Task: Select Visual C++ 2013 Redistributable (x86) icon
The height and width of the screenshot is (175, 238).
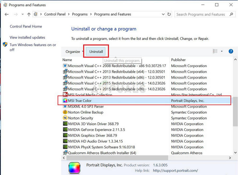Action: pyautogui.click(x=65, y=77)
